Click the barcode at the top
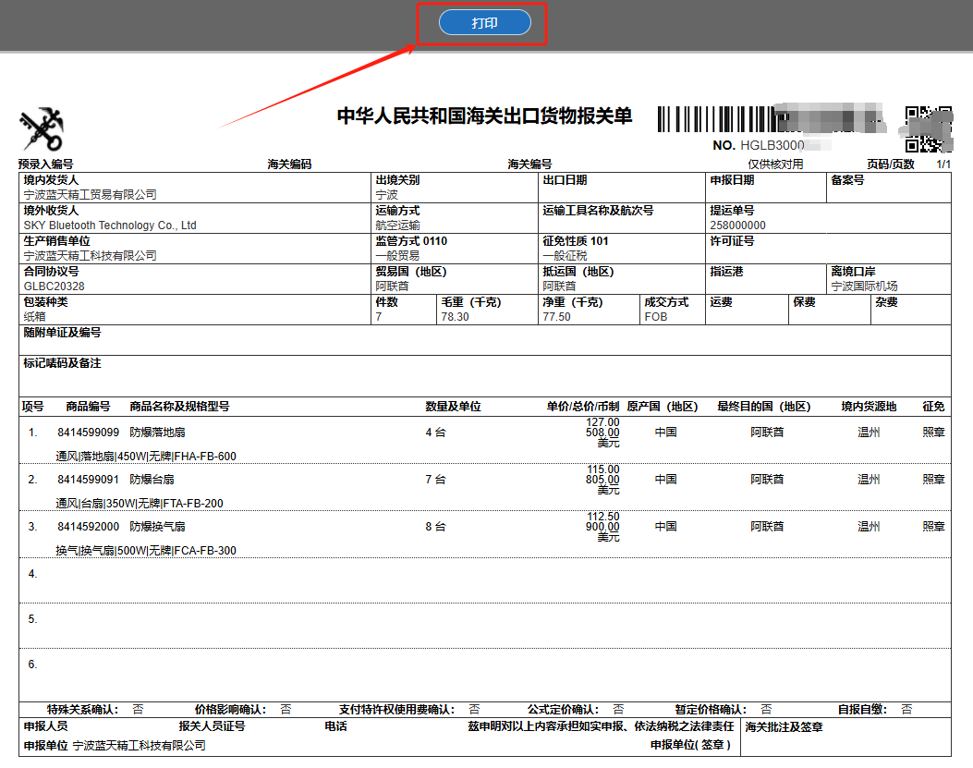The width and height of the screenshot is (973, 768). tap(772, 119)
